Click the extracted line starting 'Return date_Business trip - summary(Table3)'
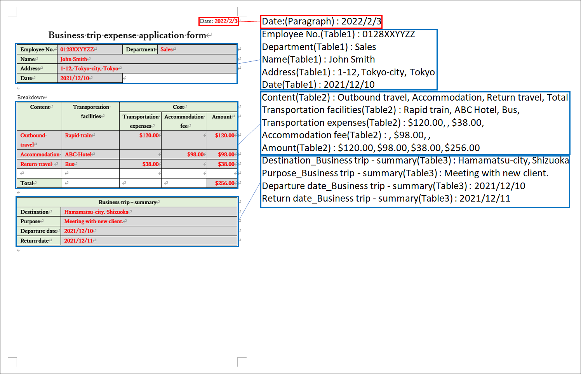581x374 pixels. point(386,198)
